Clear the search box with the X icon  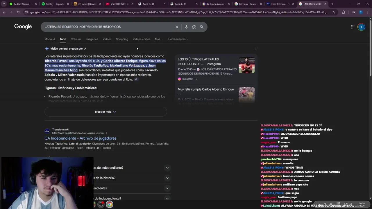(177, 27)
